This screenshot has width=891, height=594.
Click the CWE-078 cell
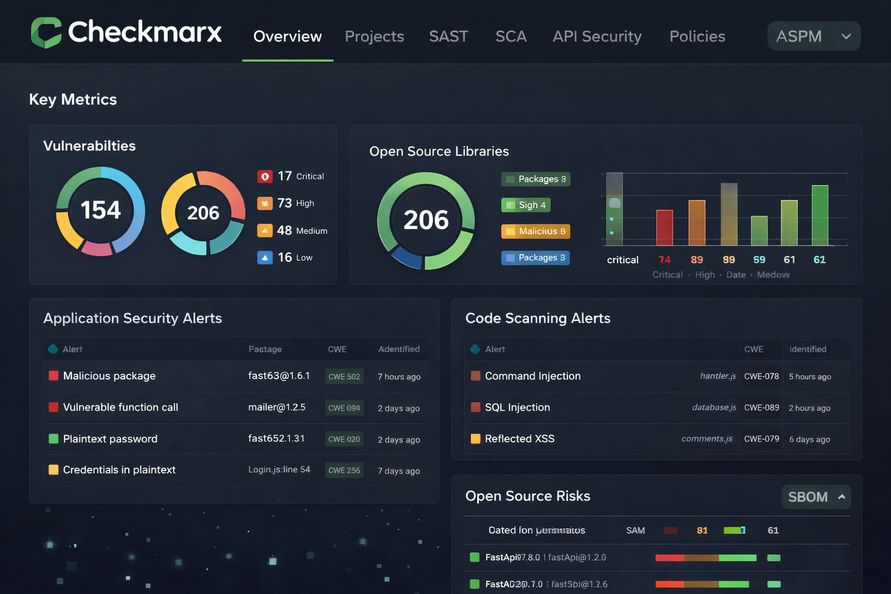(762, 376)
